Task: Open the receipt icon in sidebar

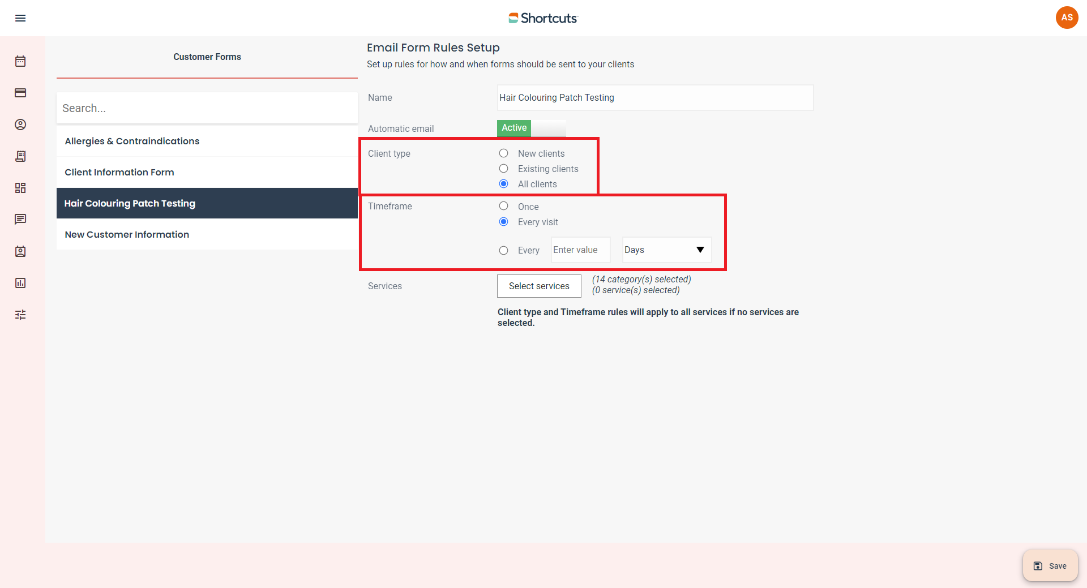Action: [20, 156]
